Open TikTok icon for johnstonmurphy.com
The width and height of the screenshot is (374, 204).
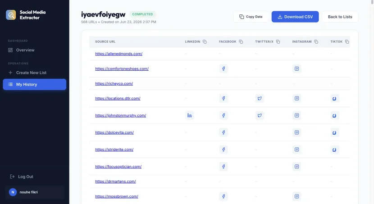(334, 116)
